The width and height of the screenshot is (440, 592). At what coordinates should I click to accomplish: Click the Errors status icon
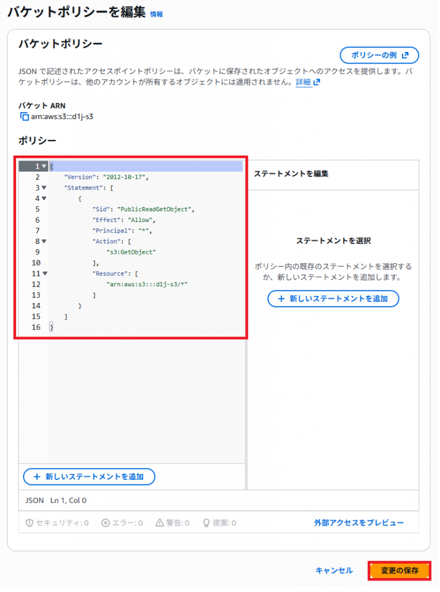(105, 523)
